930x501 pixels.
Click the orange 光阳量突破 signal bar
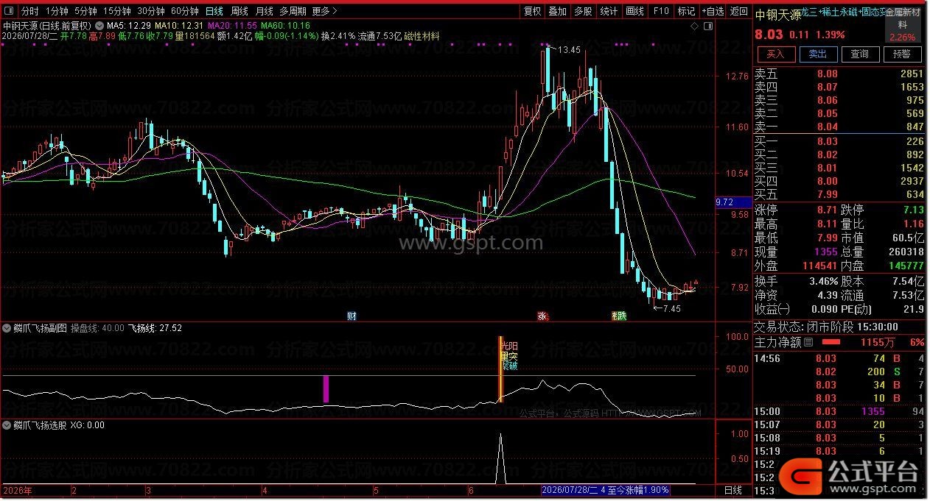tap(500, 369)
